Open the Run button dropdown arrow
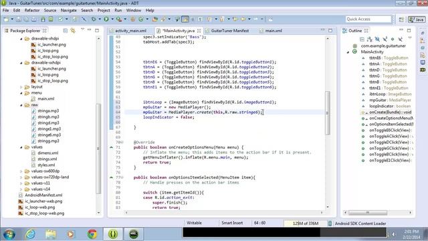Screen dimensions: 428x241 [x=112, y=19]
